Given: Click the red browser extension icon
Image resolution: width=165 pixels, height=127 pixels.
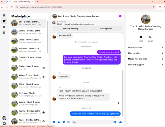Looking at the screenshot, I should (160, 7).
